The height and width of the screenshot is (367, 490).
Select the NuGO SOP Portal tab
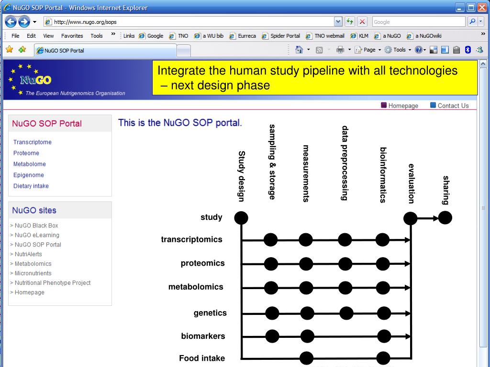point(105,51)
